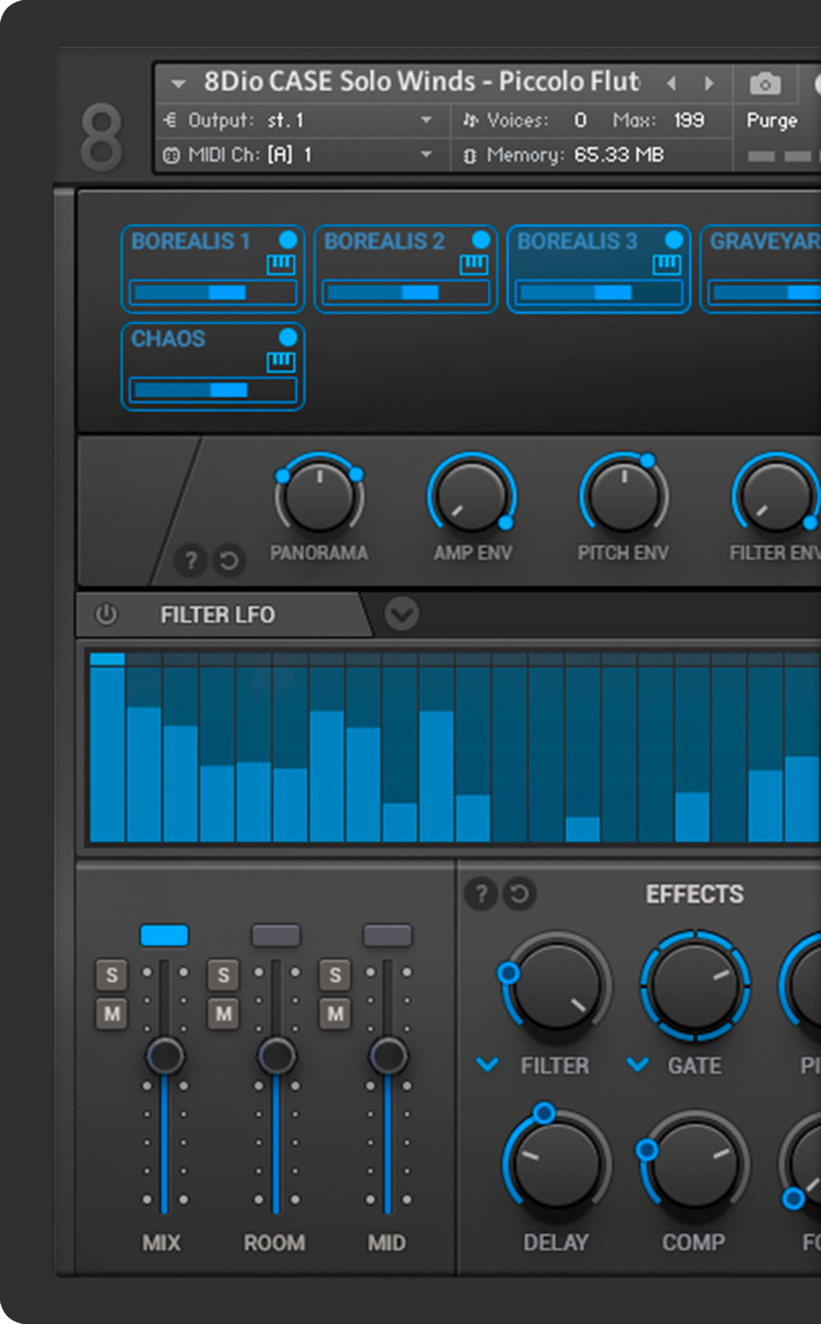
Task: Click the keyboard icon on CHAOS preset
Action: (x=281, y=362)
